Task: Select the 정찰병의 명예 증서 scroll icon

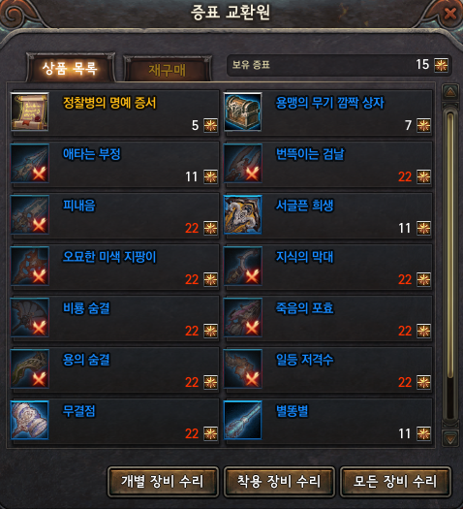Action: coord(30,112)
